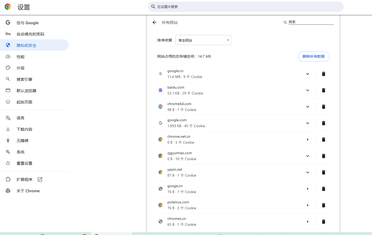Delete chrome64.com data using trash icon
Viewport: 372px width, 235px height.
tap(324, 107)
